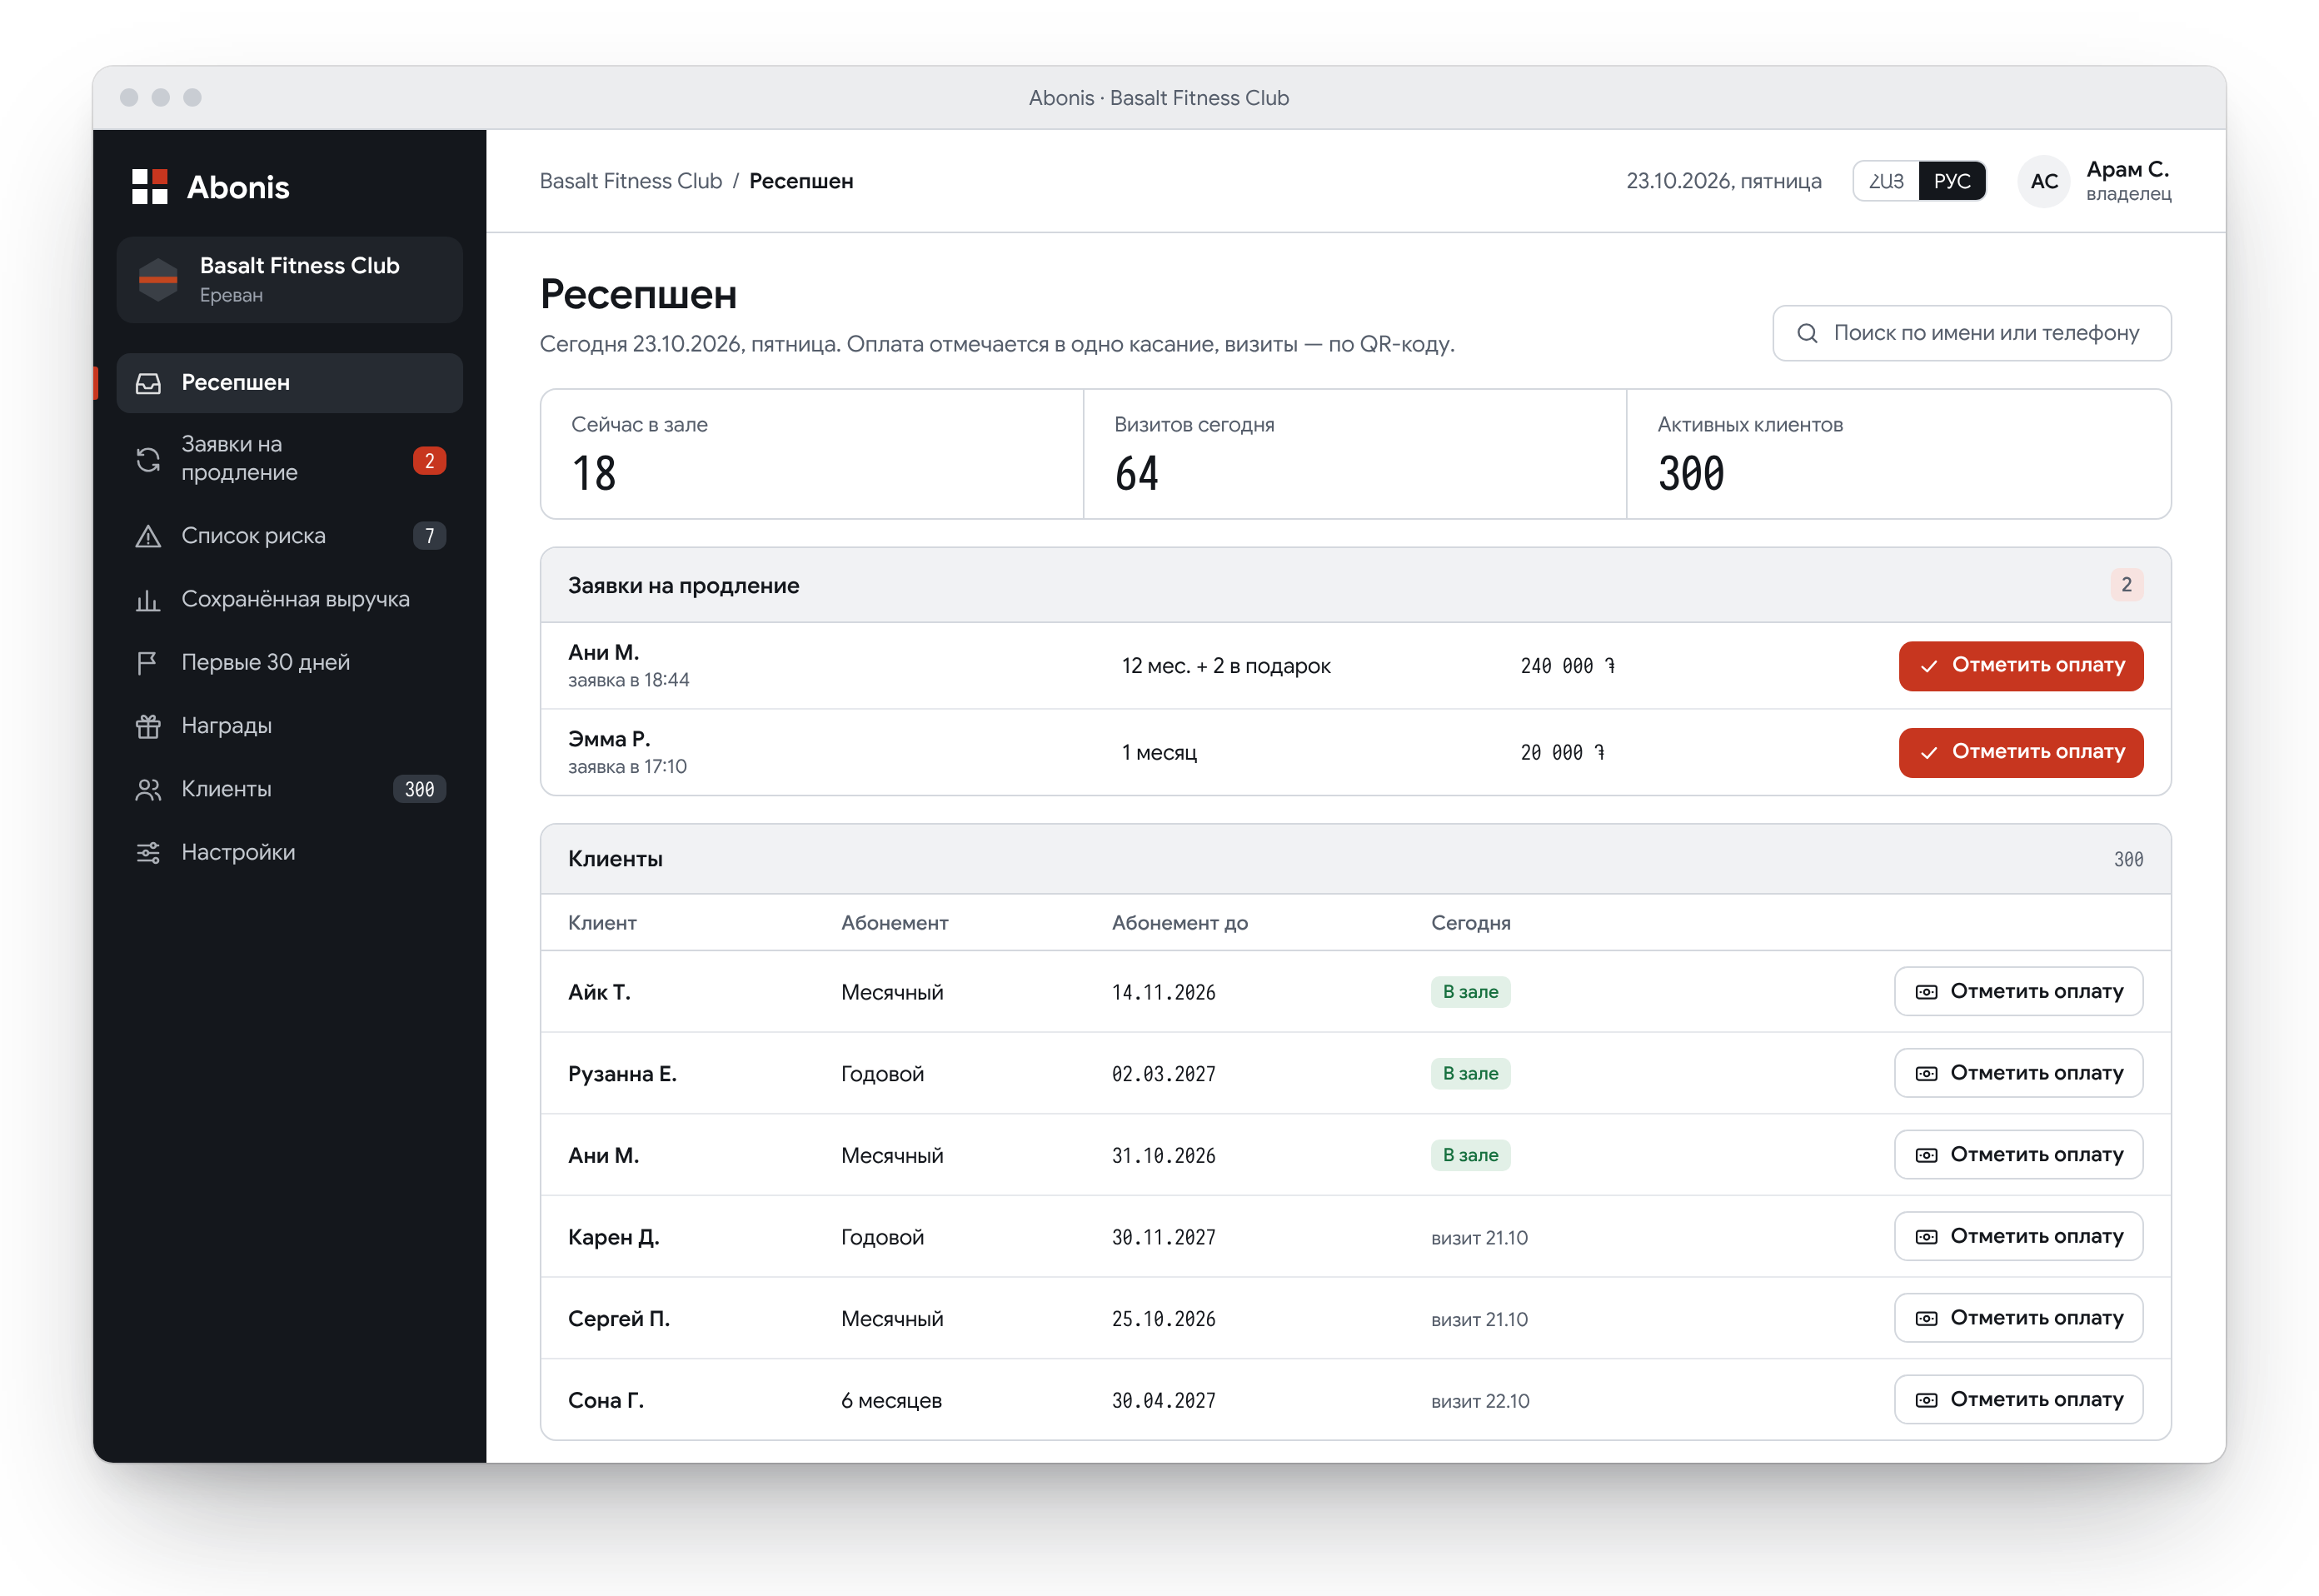The width and height of the screenshot is (2319, 1596).
Task: Open the Награды page
Action: pos(290,726)
